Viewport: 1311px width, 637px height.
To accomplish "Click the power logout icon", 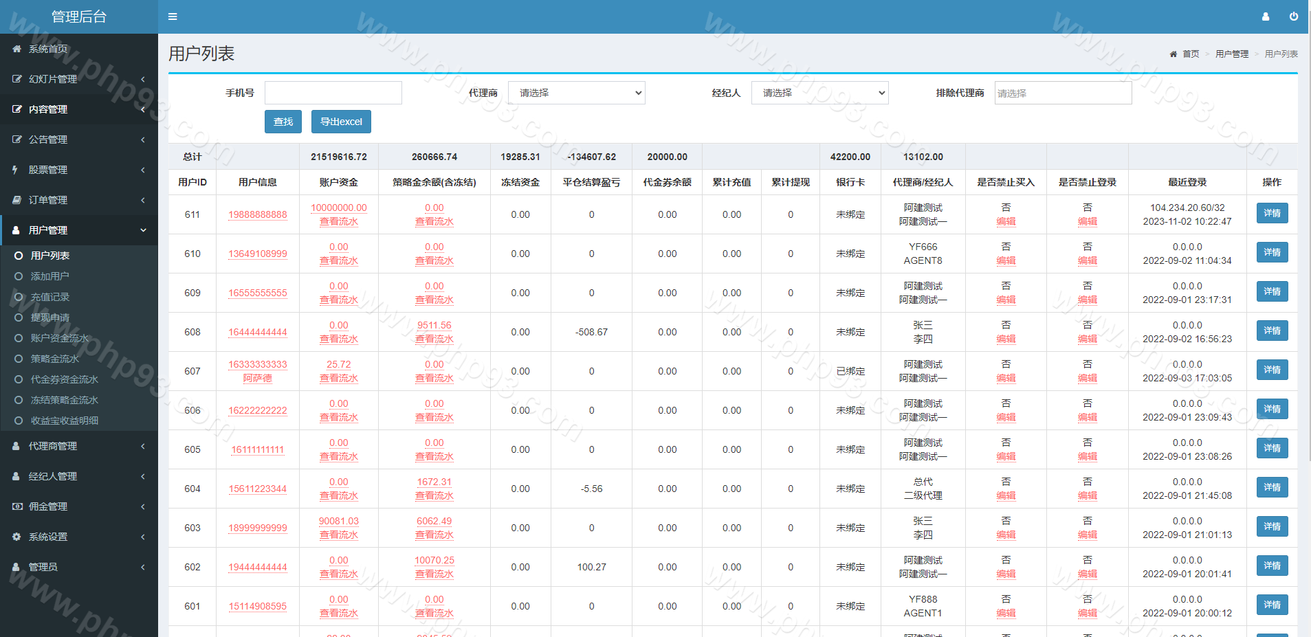I will click(1293, 16).
